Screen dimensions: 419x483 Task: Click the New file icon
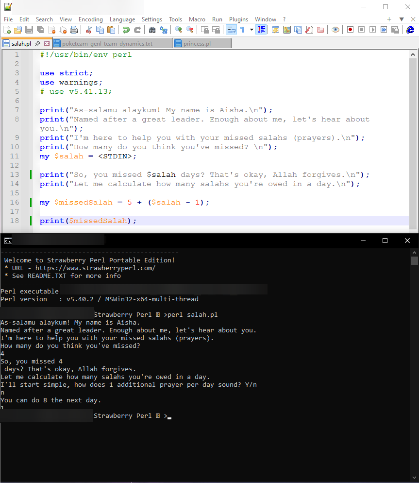(x=7, y=30)
